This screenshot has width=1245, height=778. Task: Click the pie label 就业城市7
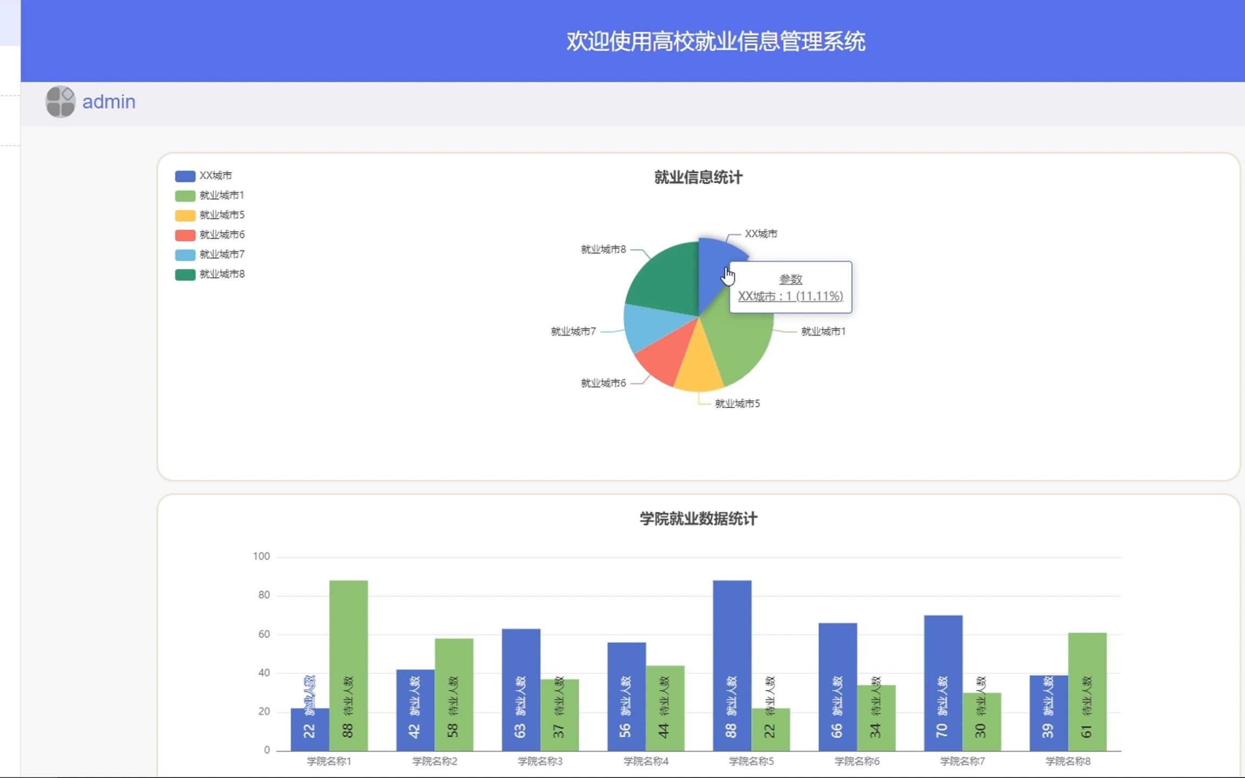(573, 331)
